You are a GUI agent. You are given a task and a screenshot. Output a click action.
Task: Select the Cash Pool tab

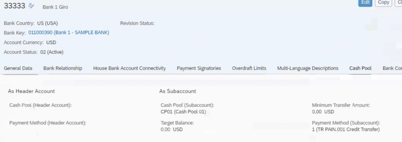point(360,68)
